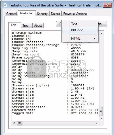Select the 'Sampling count' line
The height and width of the screenshot is (135, 114).
click(26, 55)
